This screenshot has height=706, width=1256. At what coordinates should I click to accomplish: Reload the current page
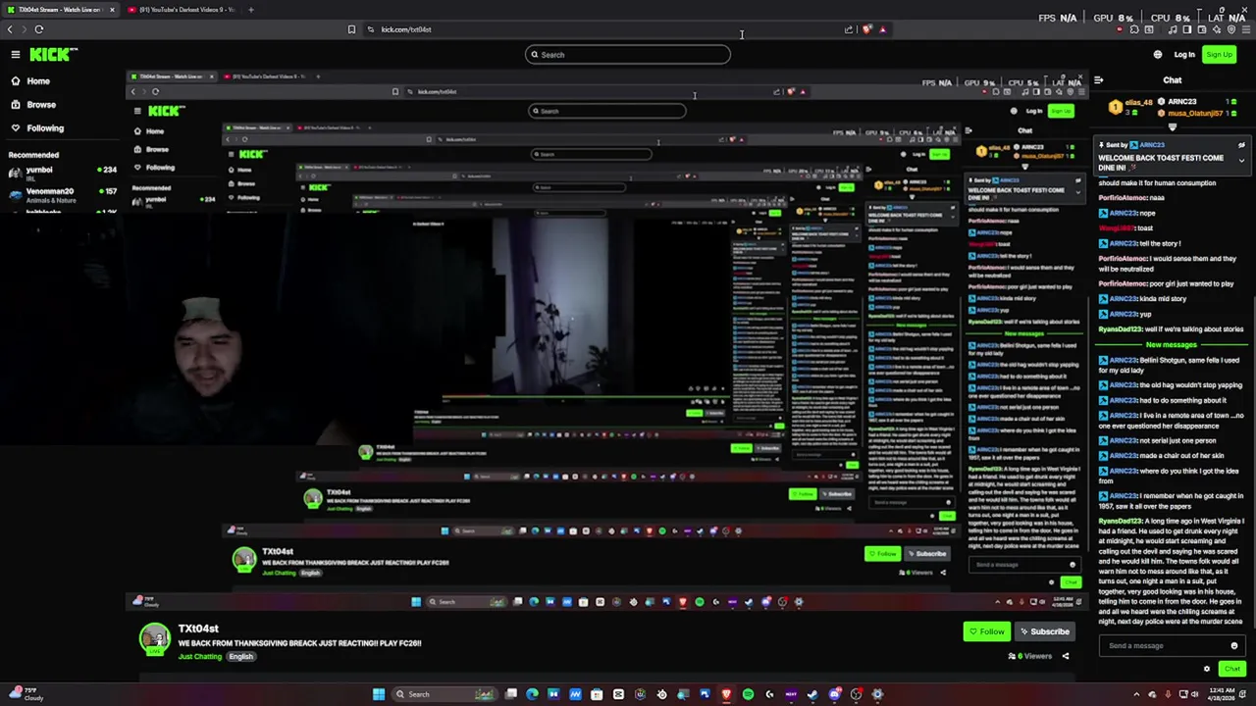coord(38,29)
